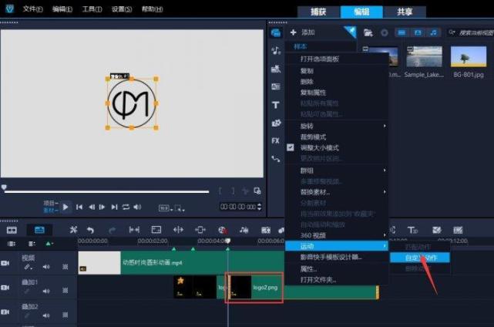Toggle repeat loop playback button
This screenshot has height=327, width=494.
click(x=126, y=207)
